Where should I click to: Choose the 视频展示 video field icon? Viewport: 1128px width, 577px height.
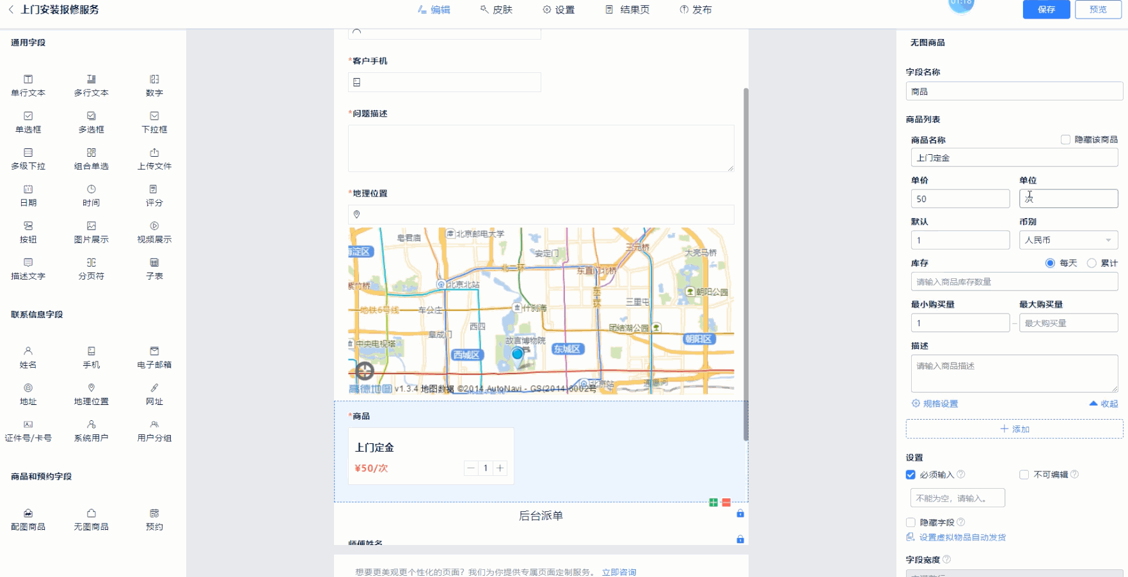tap(154, 226)
